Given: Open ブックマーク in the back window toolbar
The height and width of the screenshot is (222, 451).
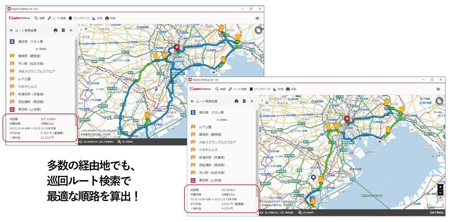Looking at the screenshot, I should tap(79, 18).
